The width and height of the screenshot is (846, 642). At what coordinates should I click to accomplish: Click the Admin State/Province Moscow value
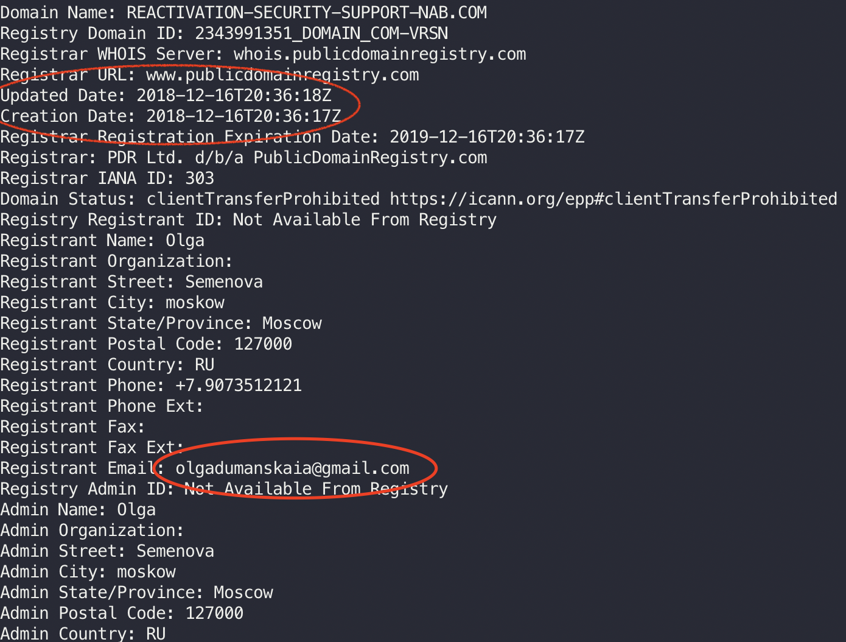click(243, 593)
